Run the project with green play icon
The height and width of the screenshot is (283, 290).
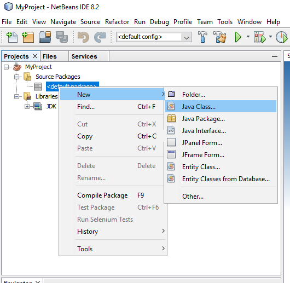238,37
